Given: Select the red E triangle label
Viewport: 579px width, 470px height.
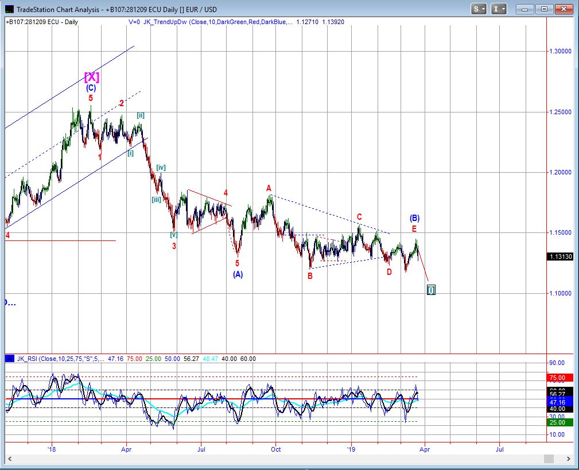Looking at the screenshot, I should tap(414, 229).
